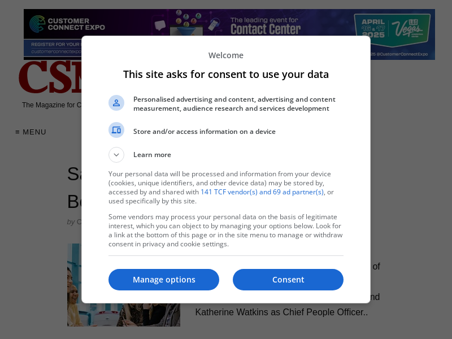Click the person icon for personalised advertising
Viewport: 452px width, 339px height.
pos(116,103)
